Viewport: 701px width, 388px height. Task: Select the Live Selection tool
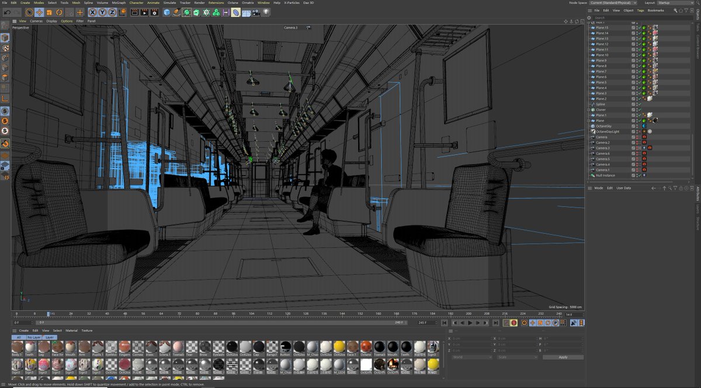click(29, 12)
